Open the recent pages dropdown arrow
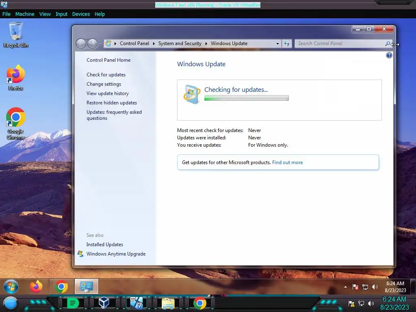The width and height of the screenshot is (416, 312). [x=100, y=43]
